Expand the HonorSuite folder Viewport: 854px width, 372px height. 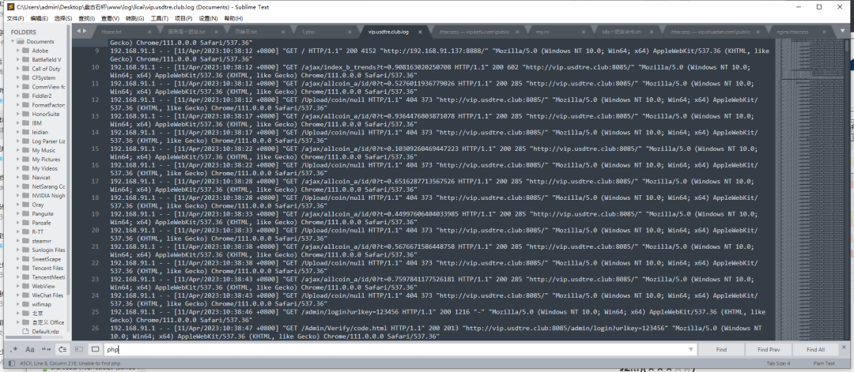pos(18,114)
